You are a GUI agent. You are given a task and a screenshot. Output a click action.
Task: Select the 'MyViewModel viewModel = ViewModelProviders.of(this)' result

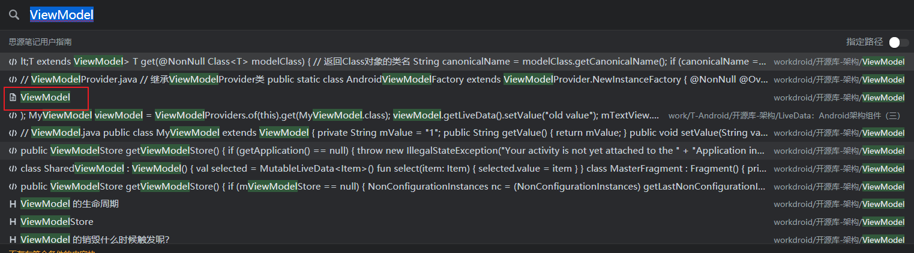point(336,115)
